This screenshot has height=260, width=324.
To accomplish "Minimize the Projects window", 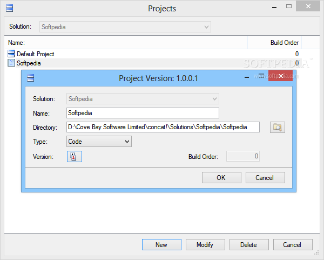I will 274,7.
